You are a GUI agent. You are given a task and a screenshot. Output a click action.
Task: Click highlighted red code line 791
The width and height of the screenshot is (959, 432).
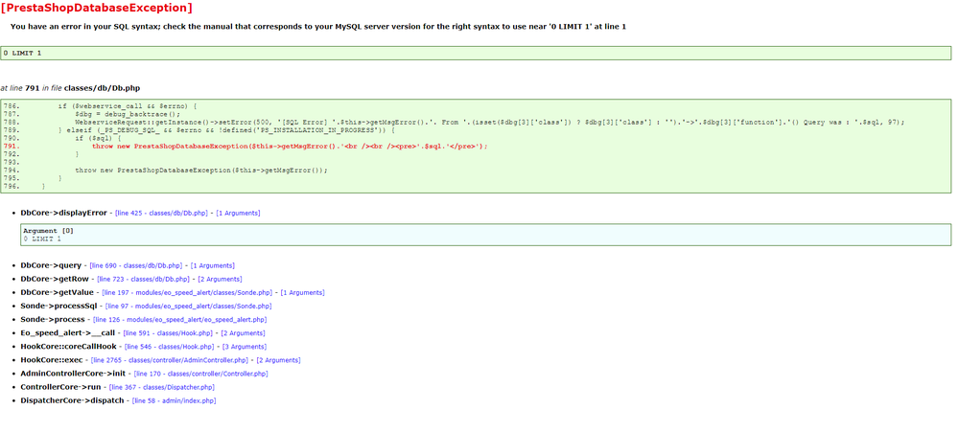coord(290,147)
